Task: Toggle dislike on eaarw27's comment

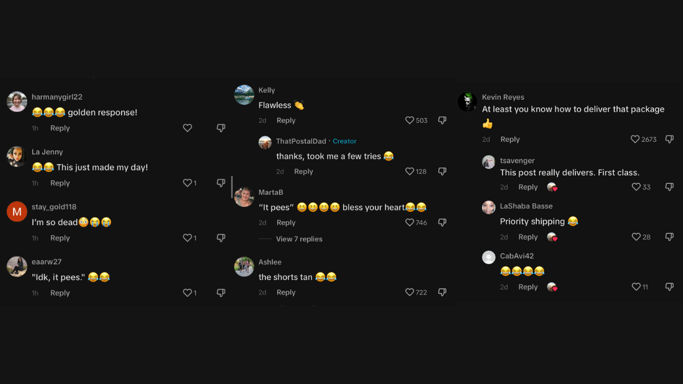Action: tap(221, 293)
